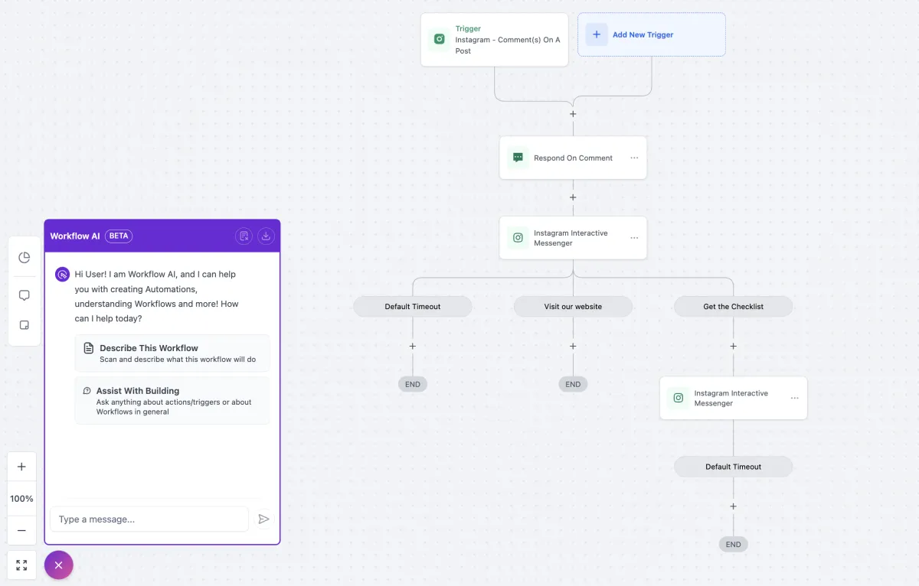
Task: Add a step below Respond On Comment
Action: 573,197
